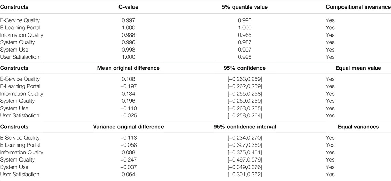Select System Quality mean difference 0.196
Image resolution: width=391 pixels, height=181 pixels.
tap(128, 101)
